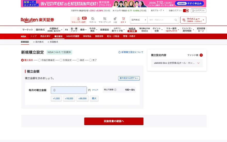227x142 pixels.
Task: Open the マイメニュー dropdown
Action: (193, 20)
